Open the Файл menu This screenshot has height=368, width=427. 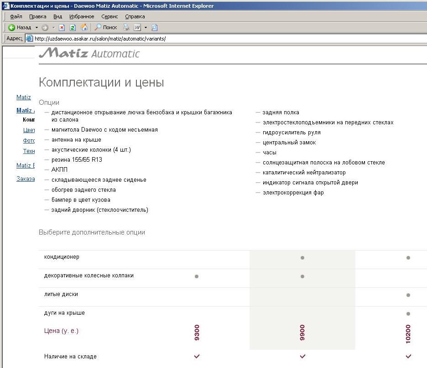(16, 16)
